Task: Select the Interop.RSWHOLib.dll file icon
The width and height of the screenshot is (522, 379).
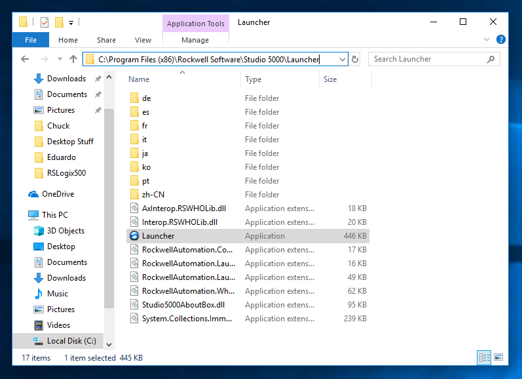Action: click(x=134, y=222)
